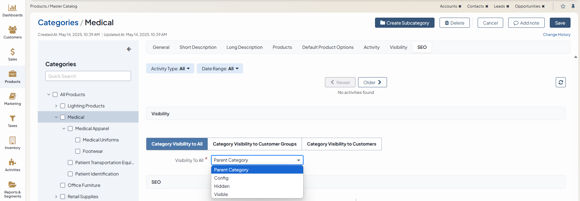Go to the Sales dollar icon
This screenshot has width=580, height=201.
(12, 52)
